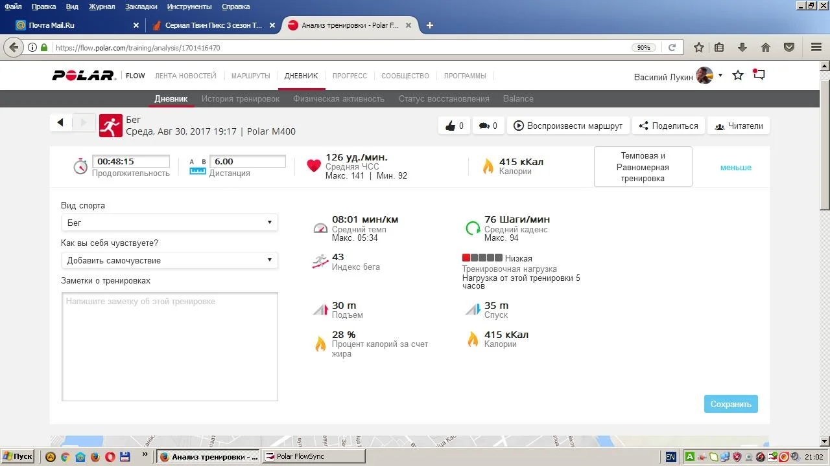Click the Пуск start button
The width and height of the screenshot is (830, 466).
tap(18, 456)
